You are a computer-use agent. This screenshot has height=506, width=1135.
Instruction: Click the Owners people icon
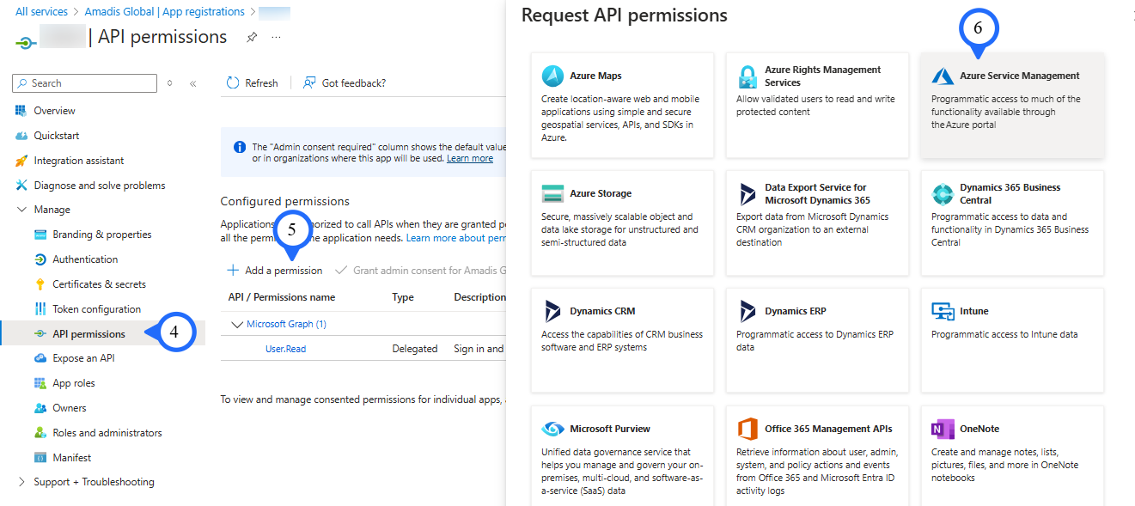40,408
